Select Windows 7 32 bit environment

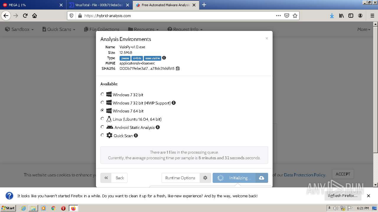[x=102, y=94]
